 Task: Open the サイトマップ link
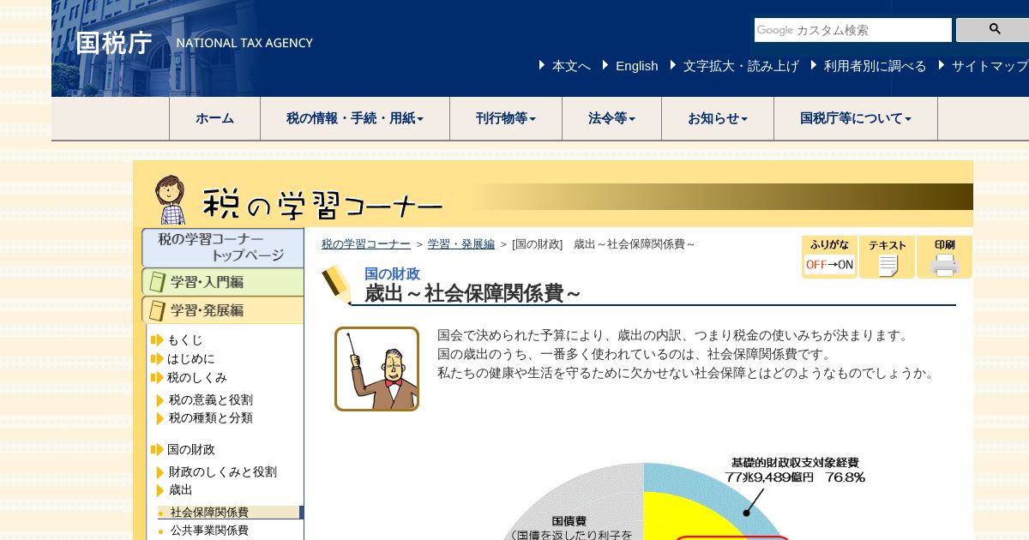990,66
